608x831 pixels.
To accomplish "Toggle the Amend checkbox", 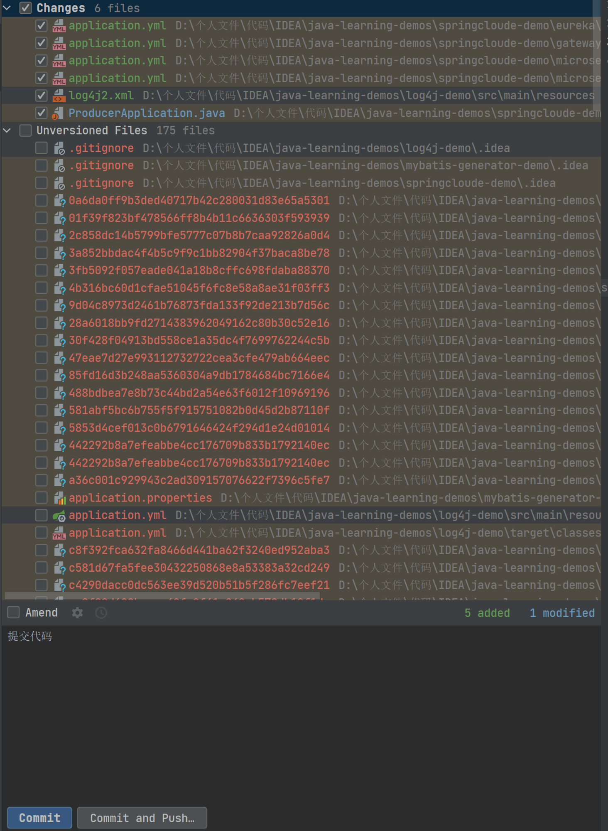I will (x=14, y=612).
